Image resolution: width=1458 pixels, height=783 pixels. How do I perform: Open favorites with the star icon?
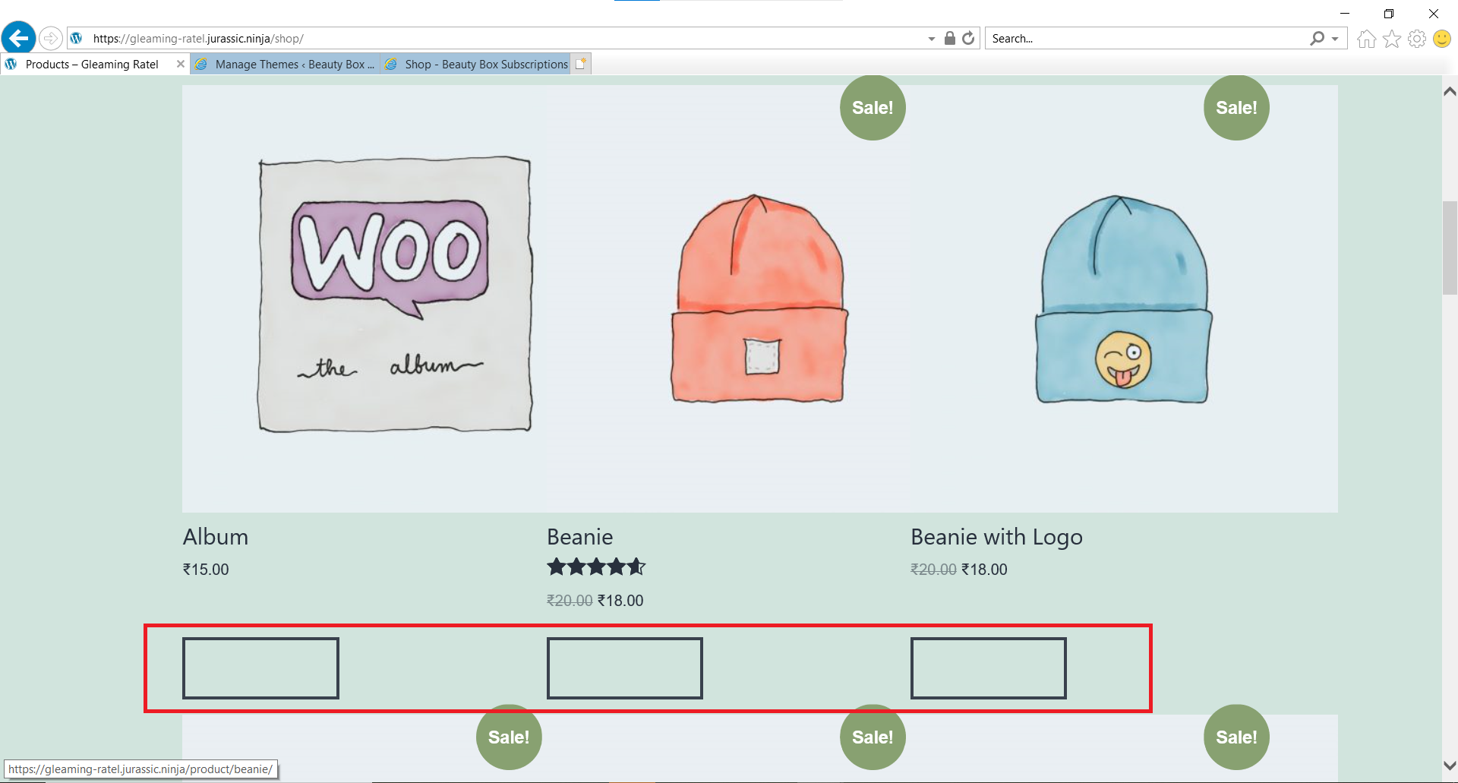[x=1392, y=38]
